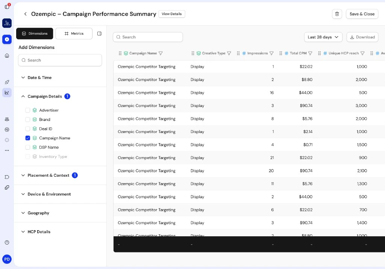The image size is (385, 269).
Task: Grab drag handle of Creative Type column
Action: (193, 53)
